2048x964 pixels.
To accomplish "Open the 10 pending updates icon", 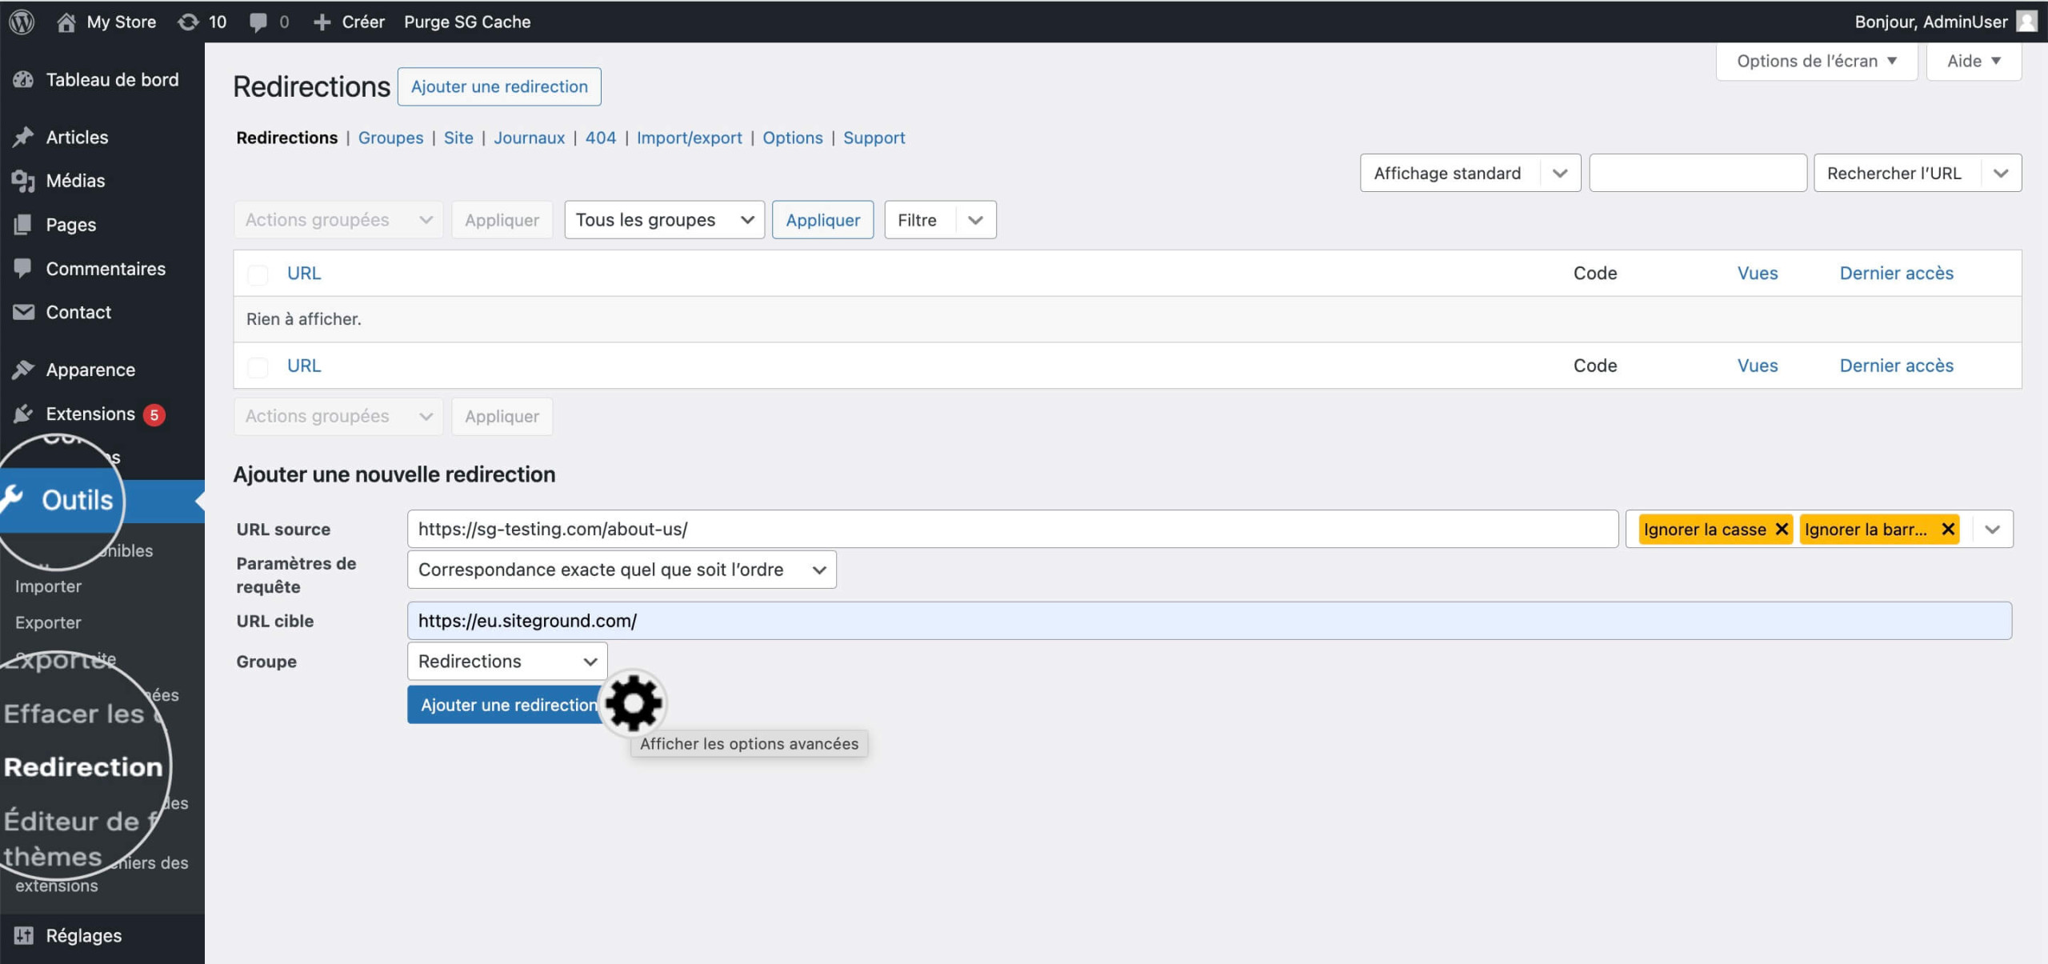I will tap(188, 22).
